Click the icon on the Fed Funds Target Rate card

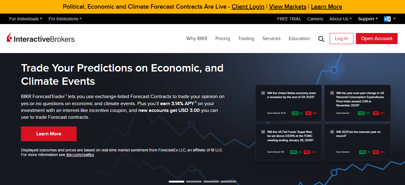point(262,132)
